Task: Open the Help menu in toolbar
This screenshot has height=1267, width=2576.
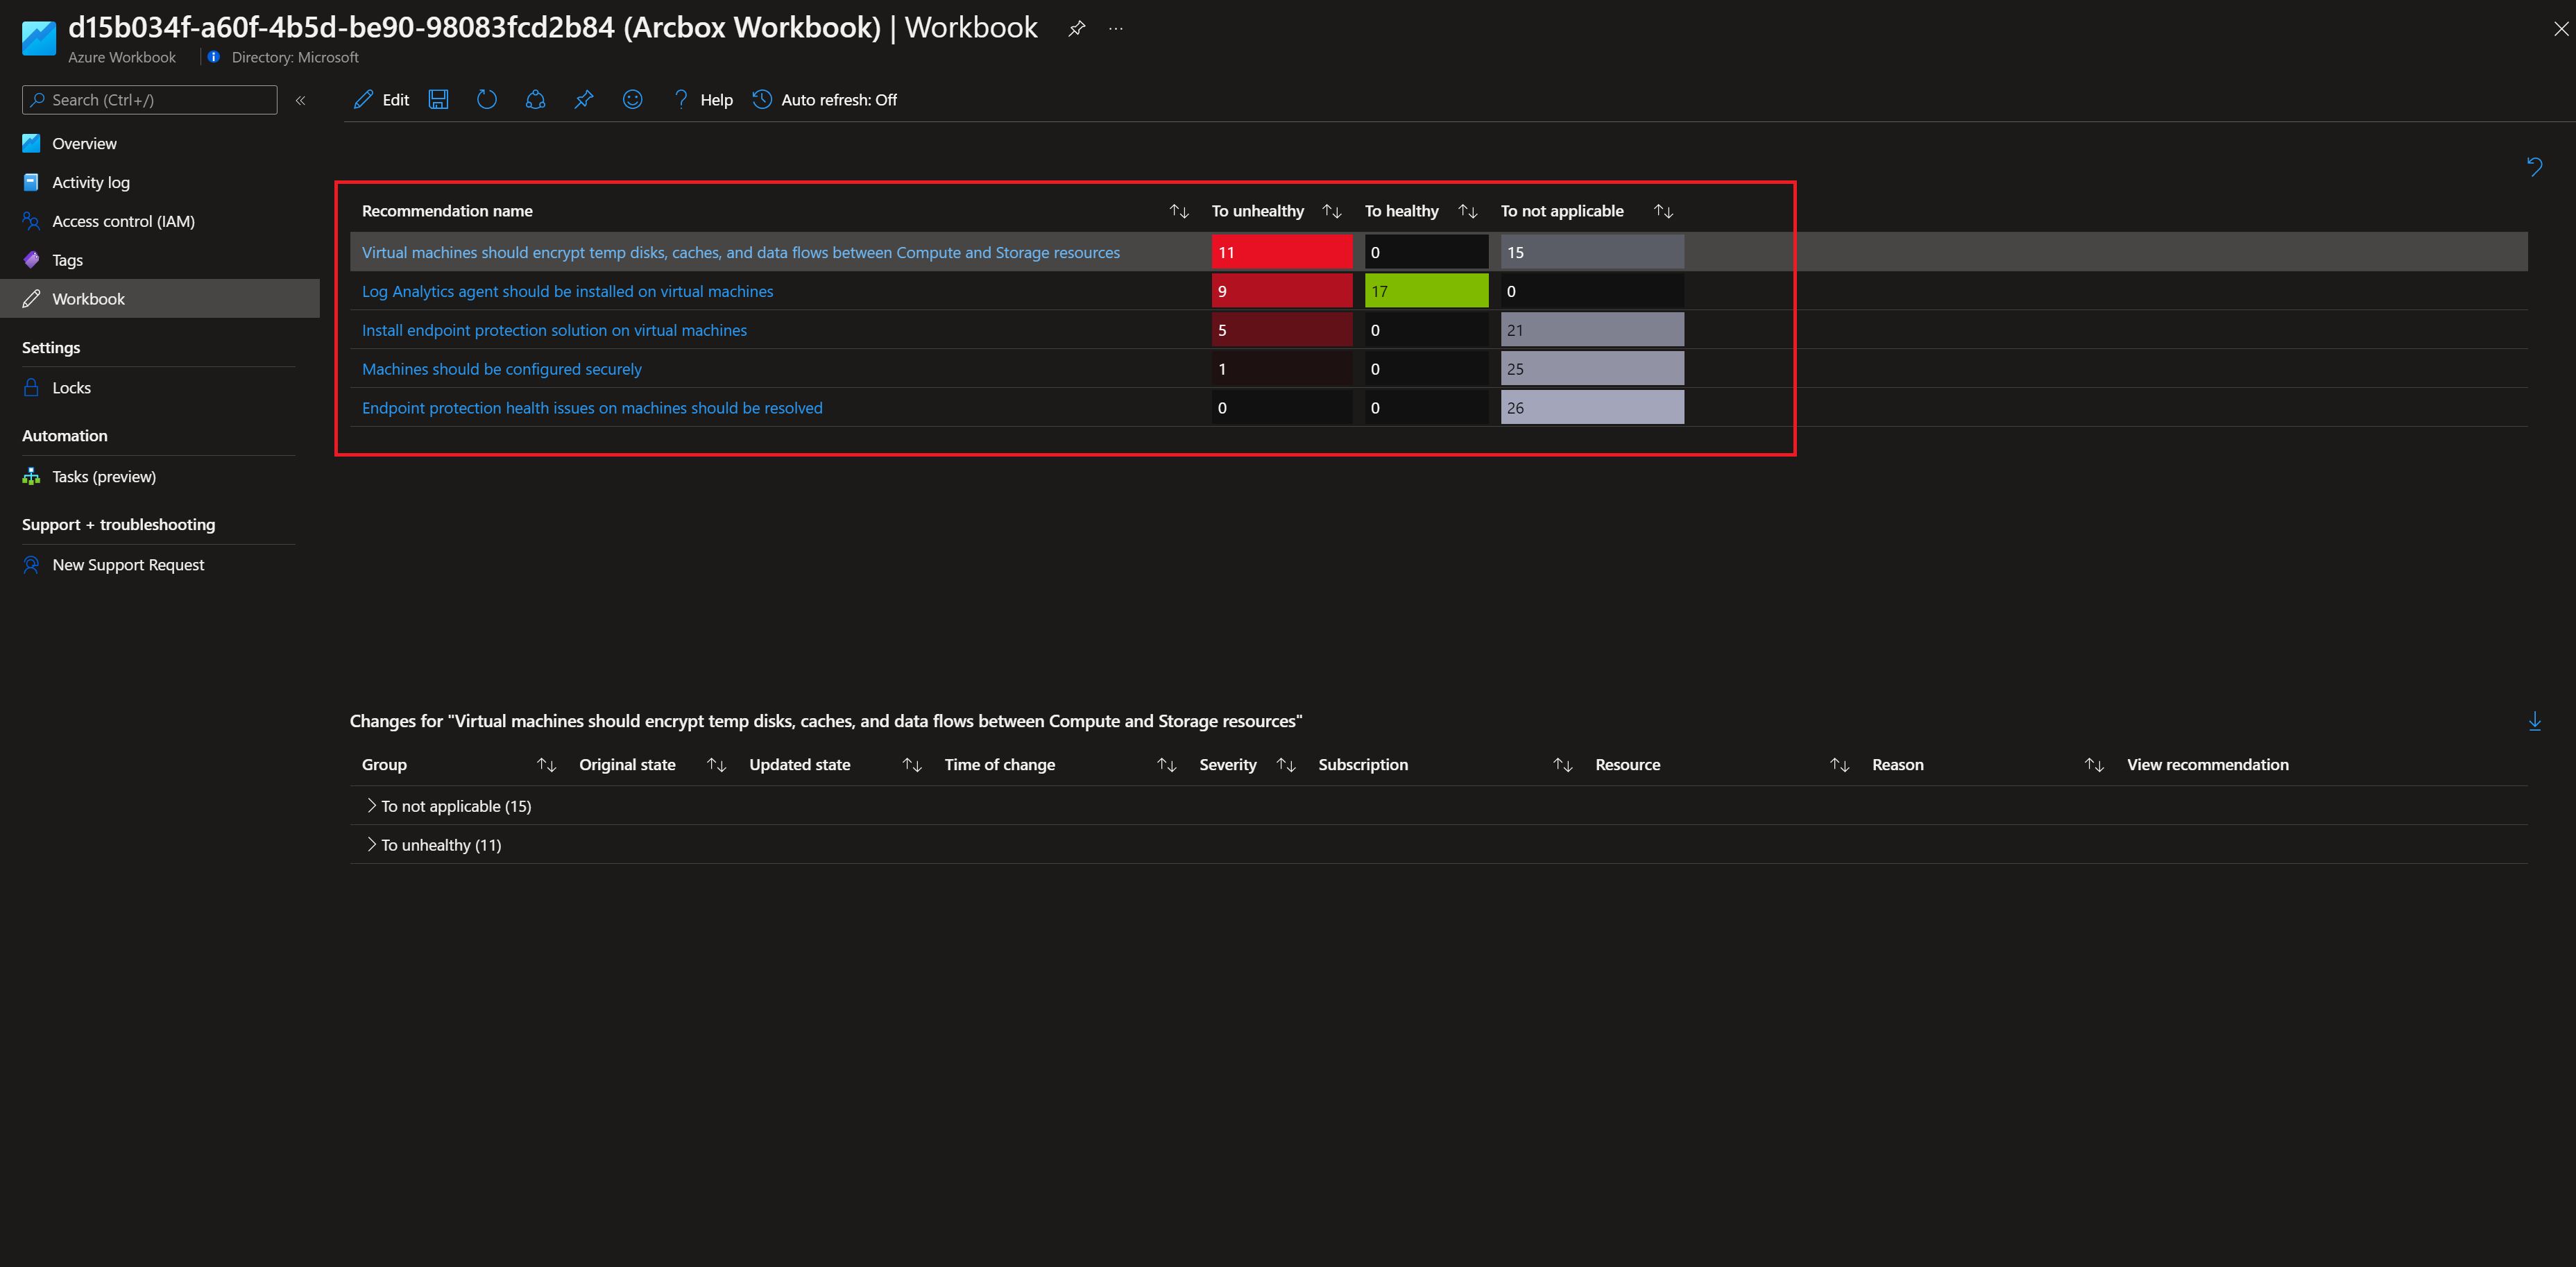Action: click(x=703, y=100)
